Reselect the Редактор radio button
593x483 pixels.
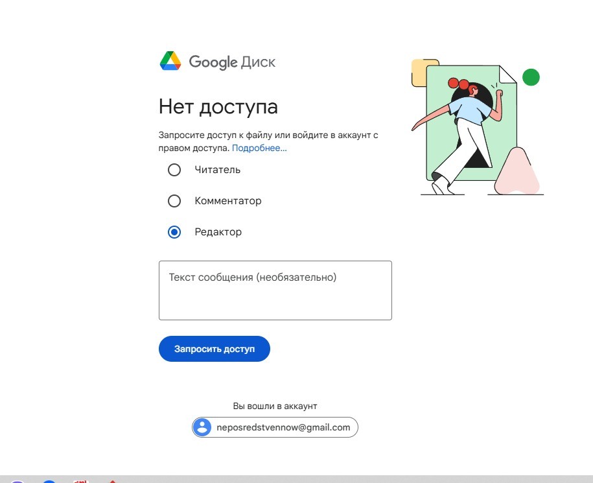coord(174,231)
